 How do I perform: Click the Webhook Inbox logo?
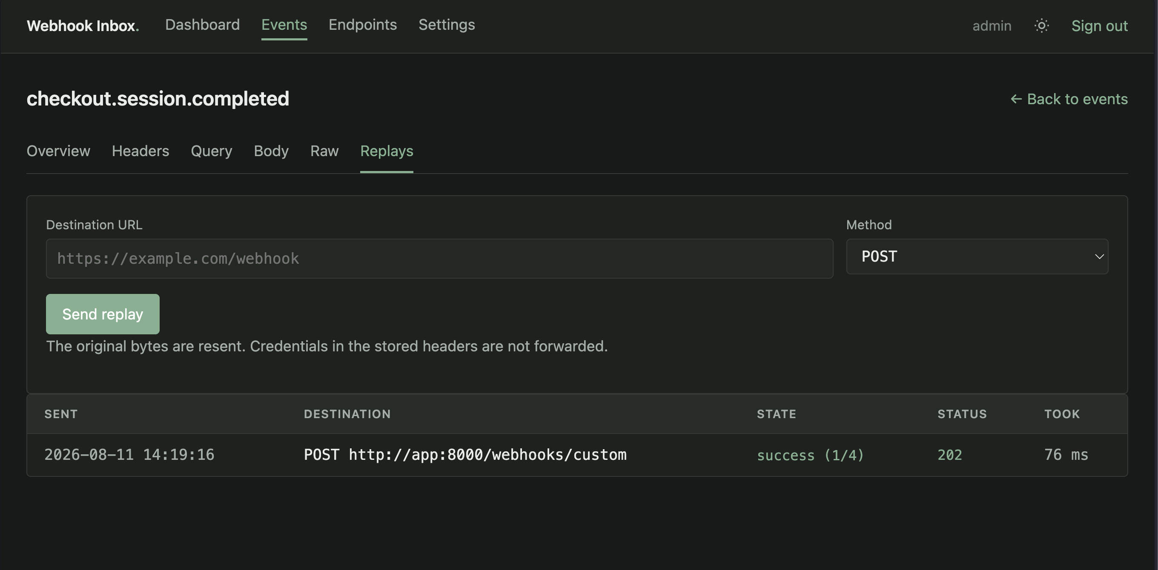tap(83, 26)
